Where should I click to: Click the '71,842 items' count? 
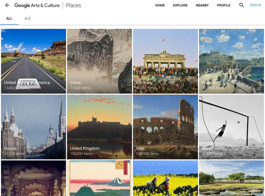80,88
